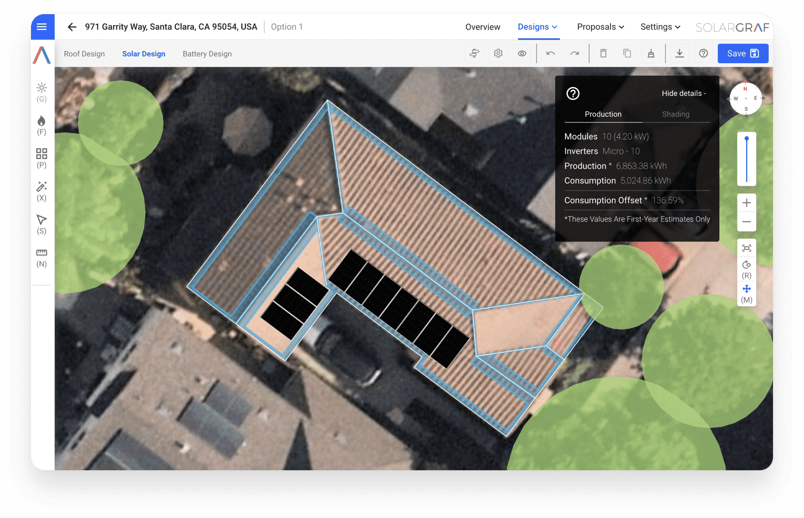Toggle visibility with the eye icon
The image size is (804, 518).
coord(522,53)
